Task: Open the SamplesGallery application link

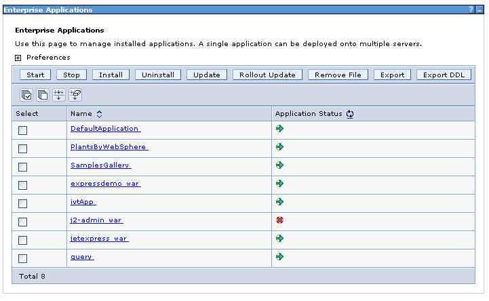Action: (x=100, y=165)
